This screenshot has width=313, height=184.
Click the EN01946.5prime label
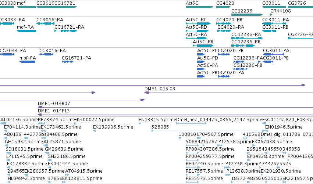pyautogui.click(x=284, y=127)
